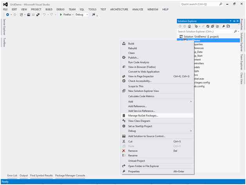Click the Manage NuGet Packages icon
This screenshot has width=246, height=185.
coord(124,116)
